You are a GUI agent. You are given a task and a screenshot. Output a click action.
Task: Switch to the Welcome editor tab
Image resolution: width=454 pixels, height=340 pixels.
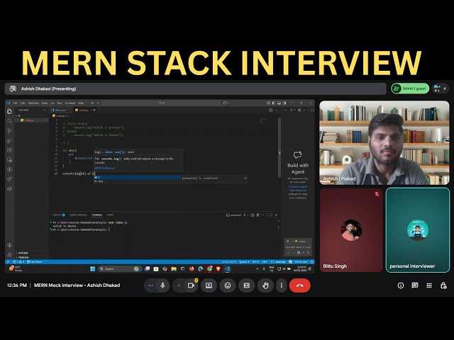coord(60,110)
